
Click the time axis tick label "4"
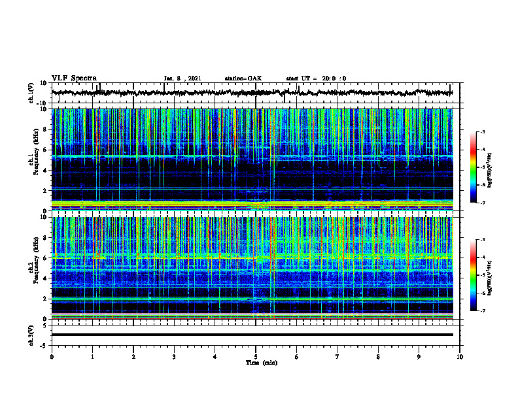tap(215, 357)
